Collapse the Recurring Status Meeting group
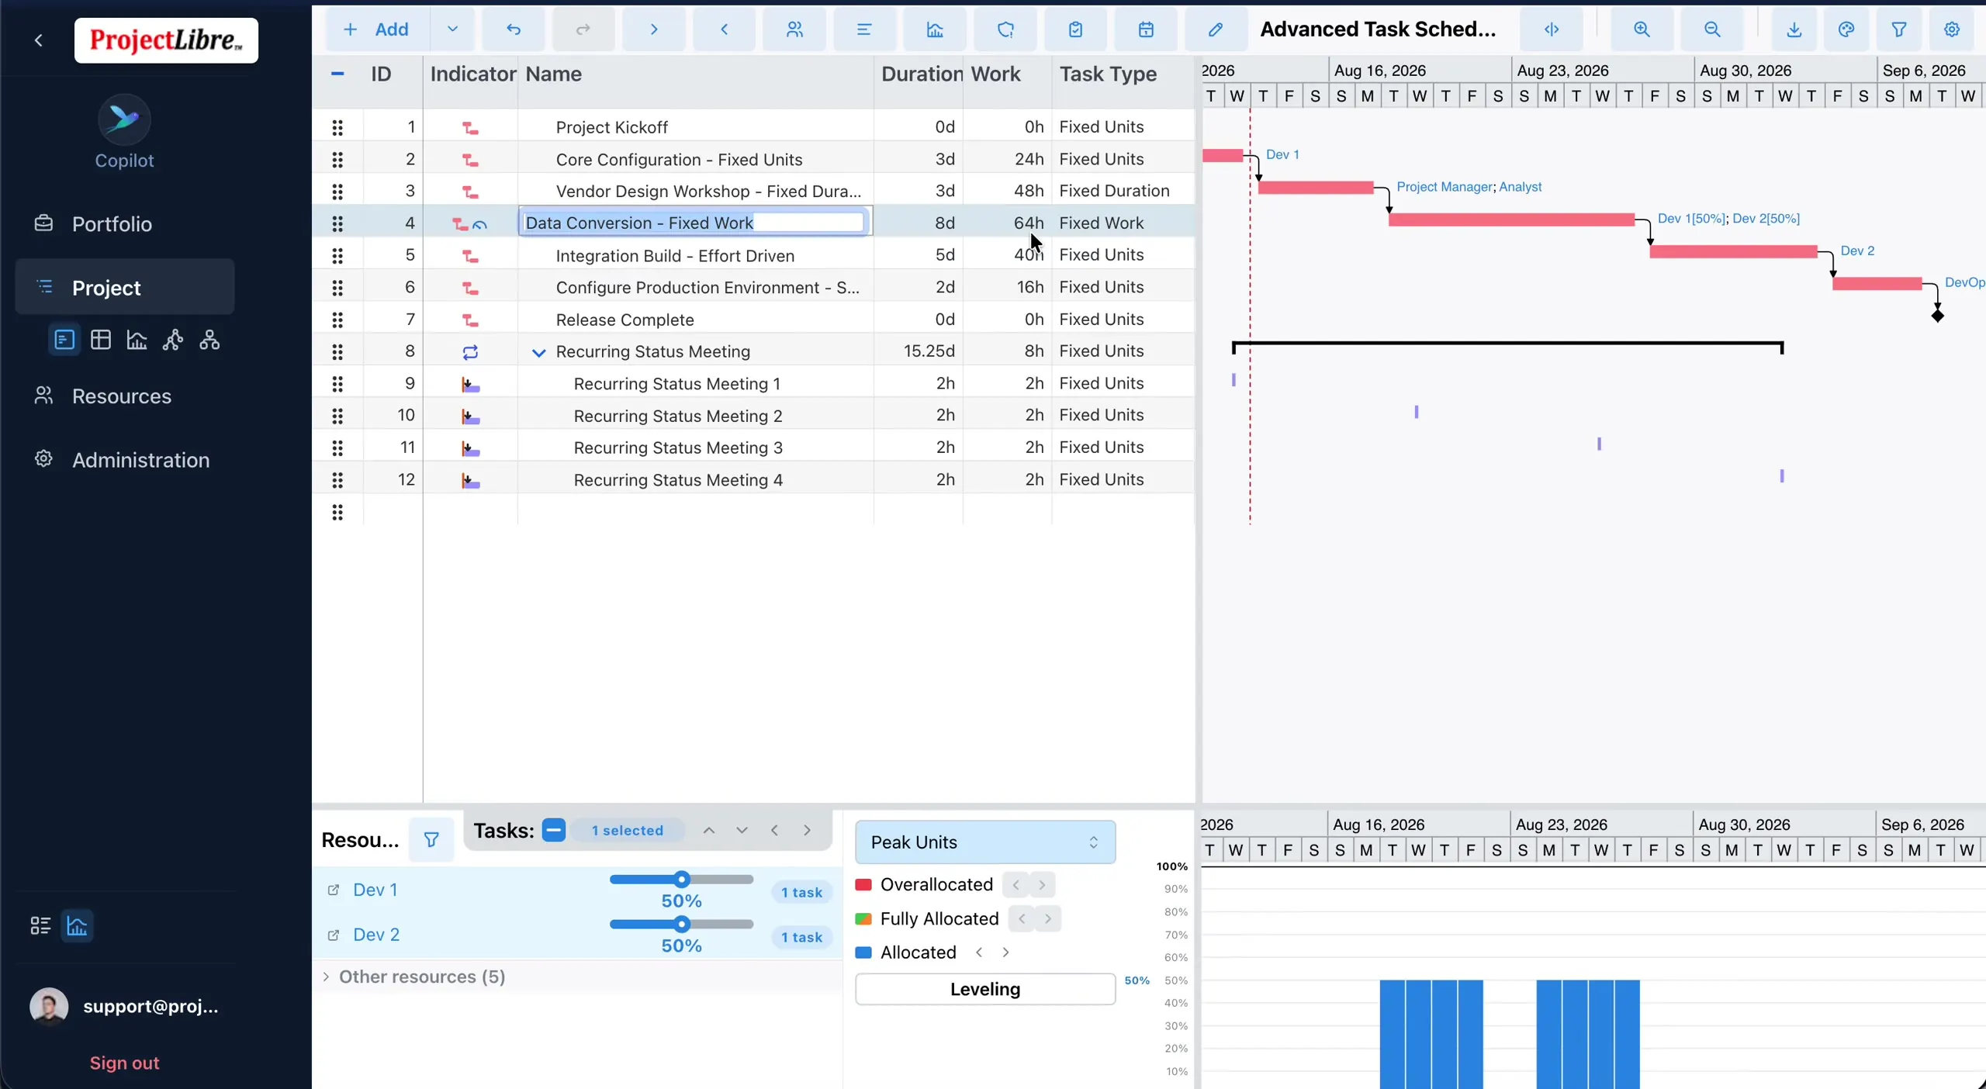This screenshot has width=1986, height=1089. coord(538,352)
